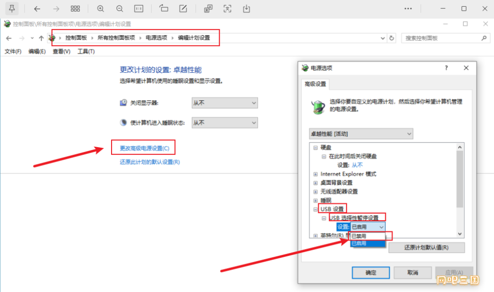Open the 关闭显示器 dropdown

pos(225,103)
